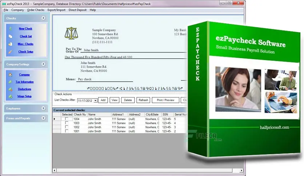The height and width of the screenshot is (176, 304).
Task: Open the Direct Deposit menu
Action: tap(77, 10)
